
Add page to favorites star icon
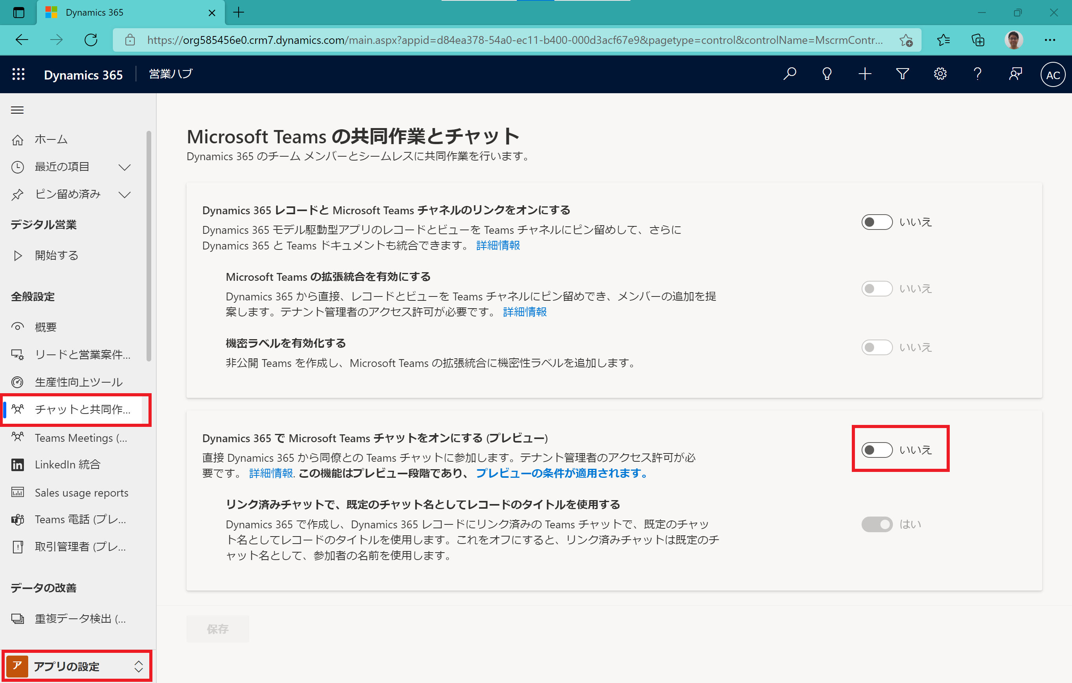906,40
